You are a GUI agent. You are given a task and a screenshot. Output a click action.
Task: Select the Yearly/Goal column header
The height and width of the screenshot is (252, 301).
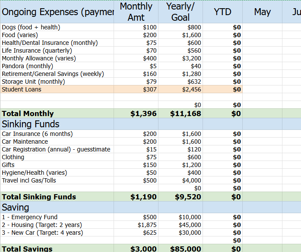click(x=180, y=12)
